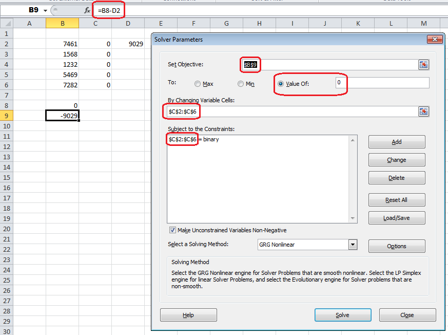Select column B header
Screen dimensions: 448x335
pyautogui.click(x=62, y=24)
